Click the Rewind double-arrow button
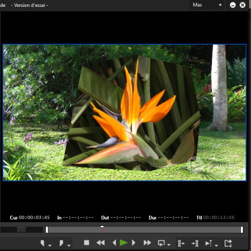 click(101, 243)
